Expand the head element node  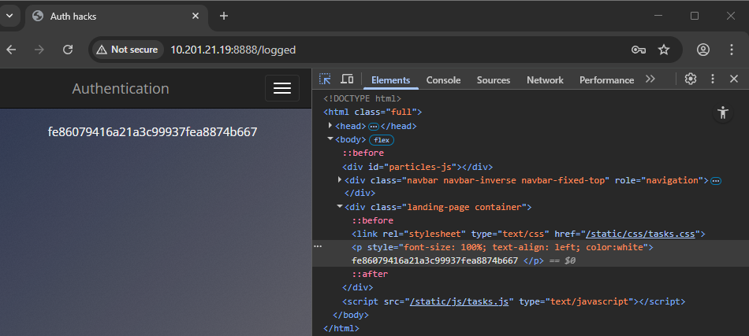coord(330,126)
